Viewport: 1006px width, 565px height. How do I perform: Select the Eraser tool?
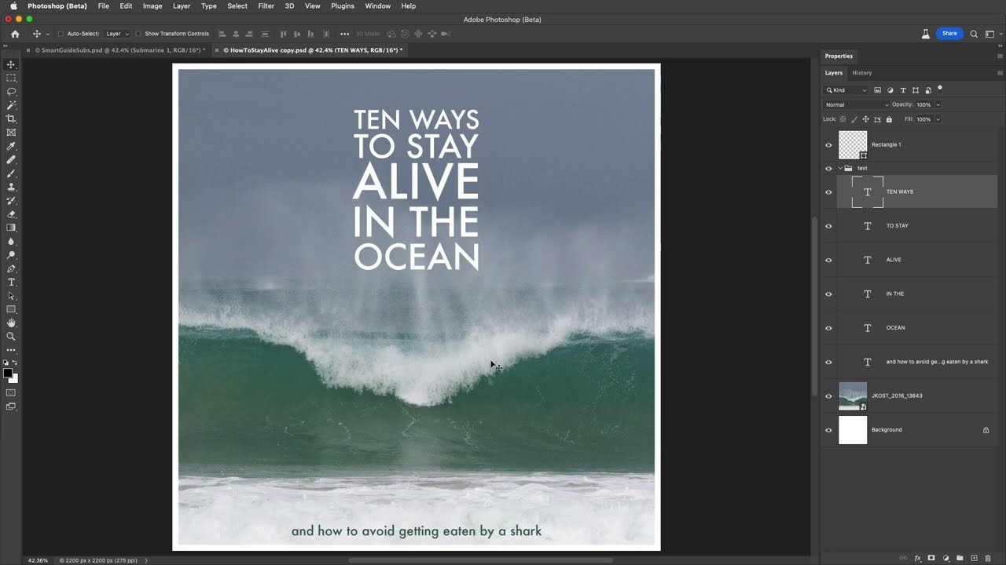[11, 214]
